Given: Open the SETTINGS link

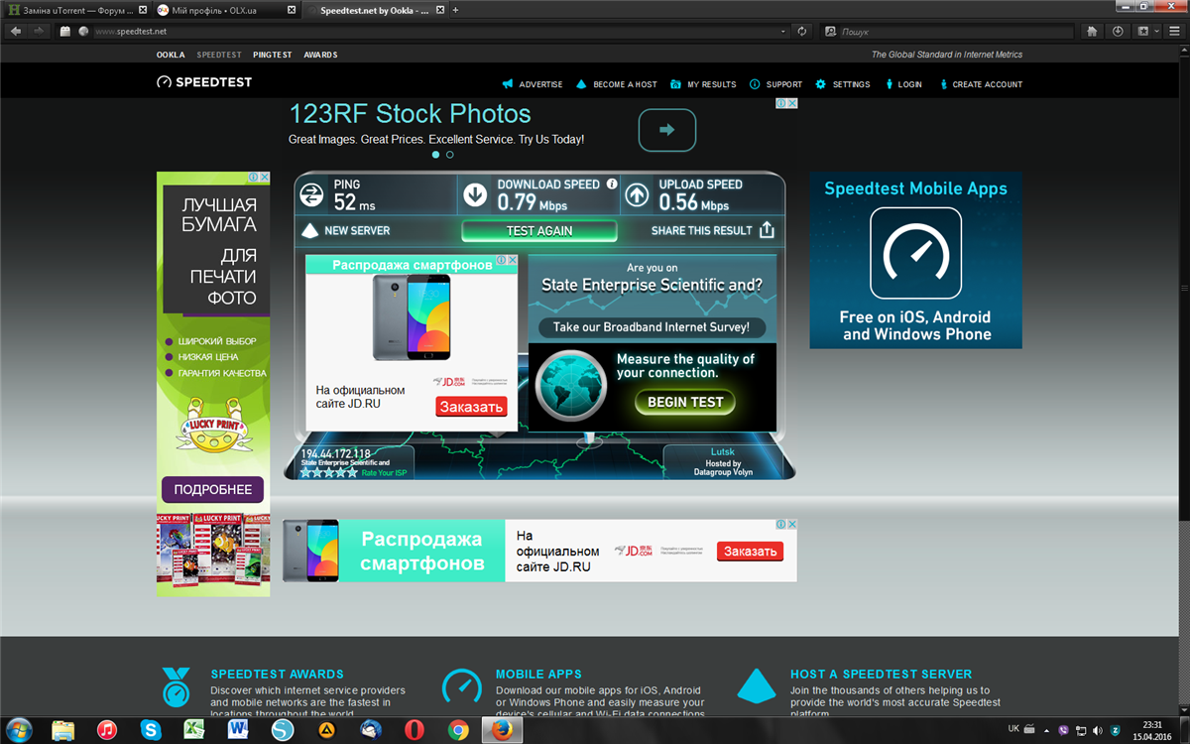Looking at the screenshot, I should (843, 84).
